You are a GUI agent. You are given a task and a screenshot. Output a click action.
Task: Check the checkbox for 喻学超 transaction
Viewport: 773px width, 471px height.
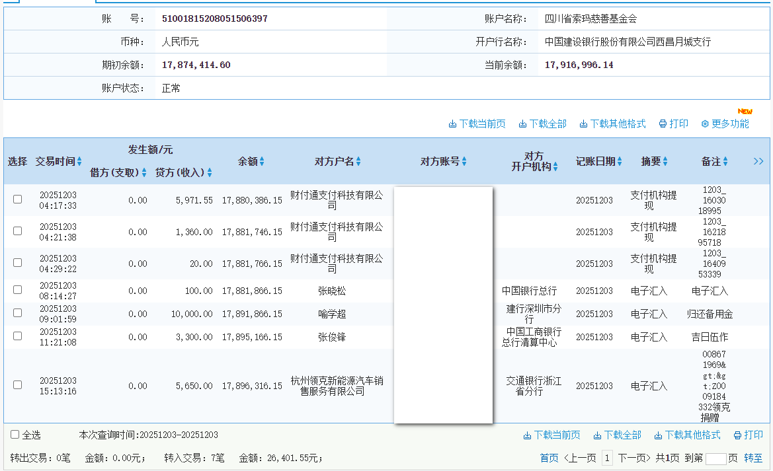(17, 314)
